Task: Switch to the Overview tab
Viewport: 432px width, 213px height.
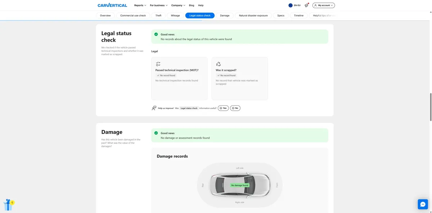Action: click(x=105, y=15)
